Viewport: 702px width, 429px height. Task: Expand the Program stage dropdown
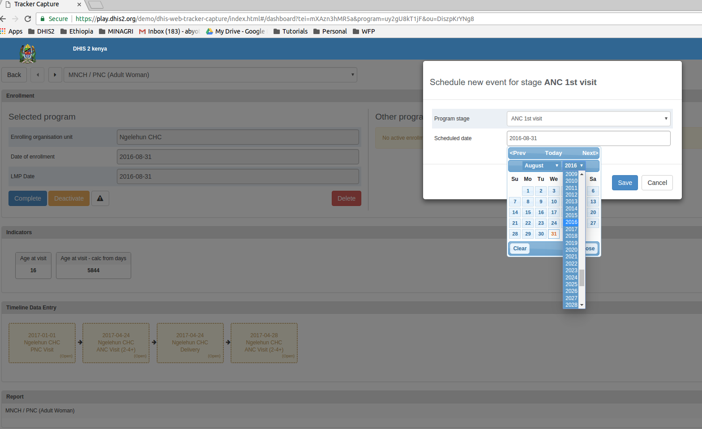588,119
